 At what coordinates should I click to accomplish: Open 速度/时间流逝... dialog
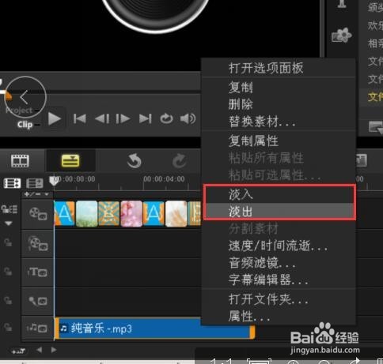pos(279,246)
